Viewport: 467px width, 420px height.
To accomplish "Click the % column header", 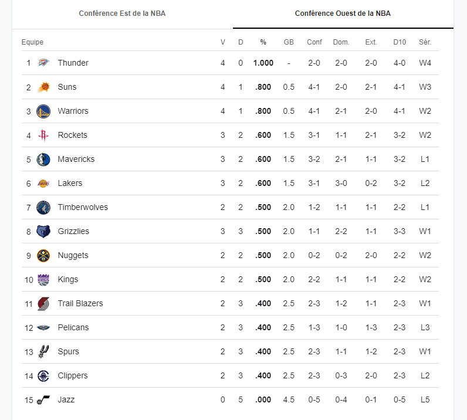I will point(263,42).
